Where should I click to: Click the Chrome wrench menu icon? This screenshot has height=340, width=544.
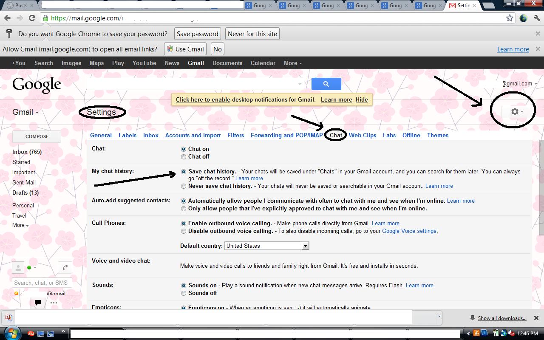click(537, 18)
